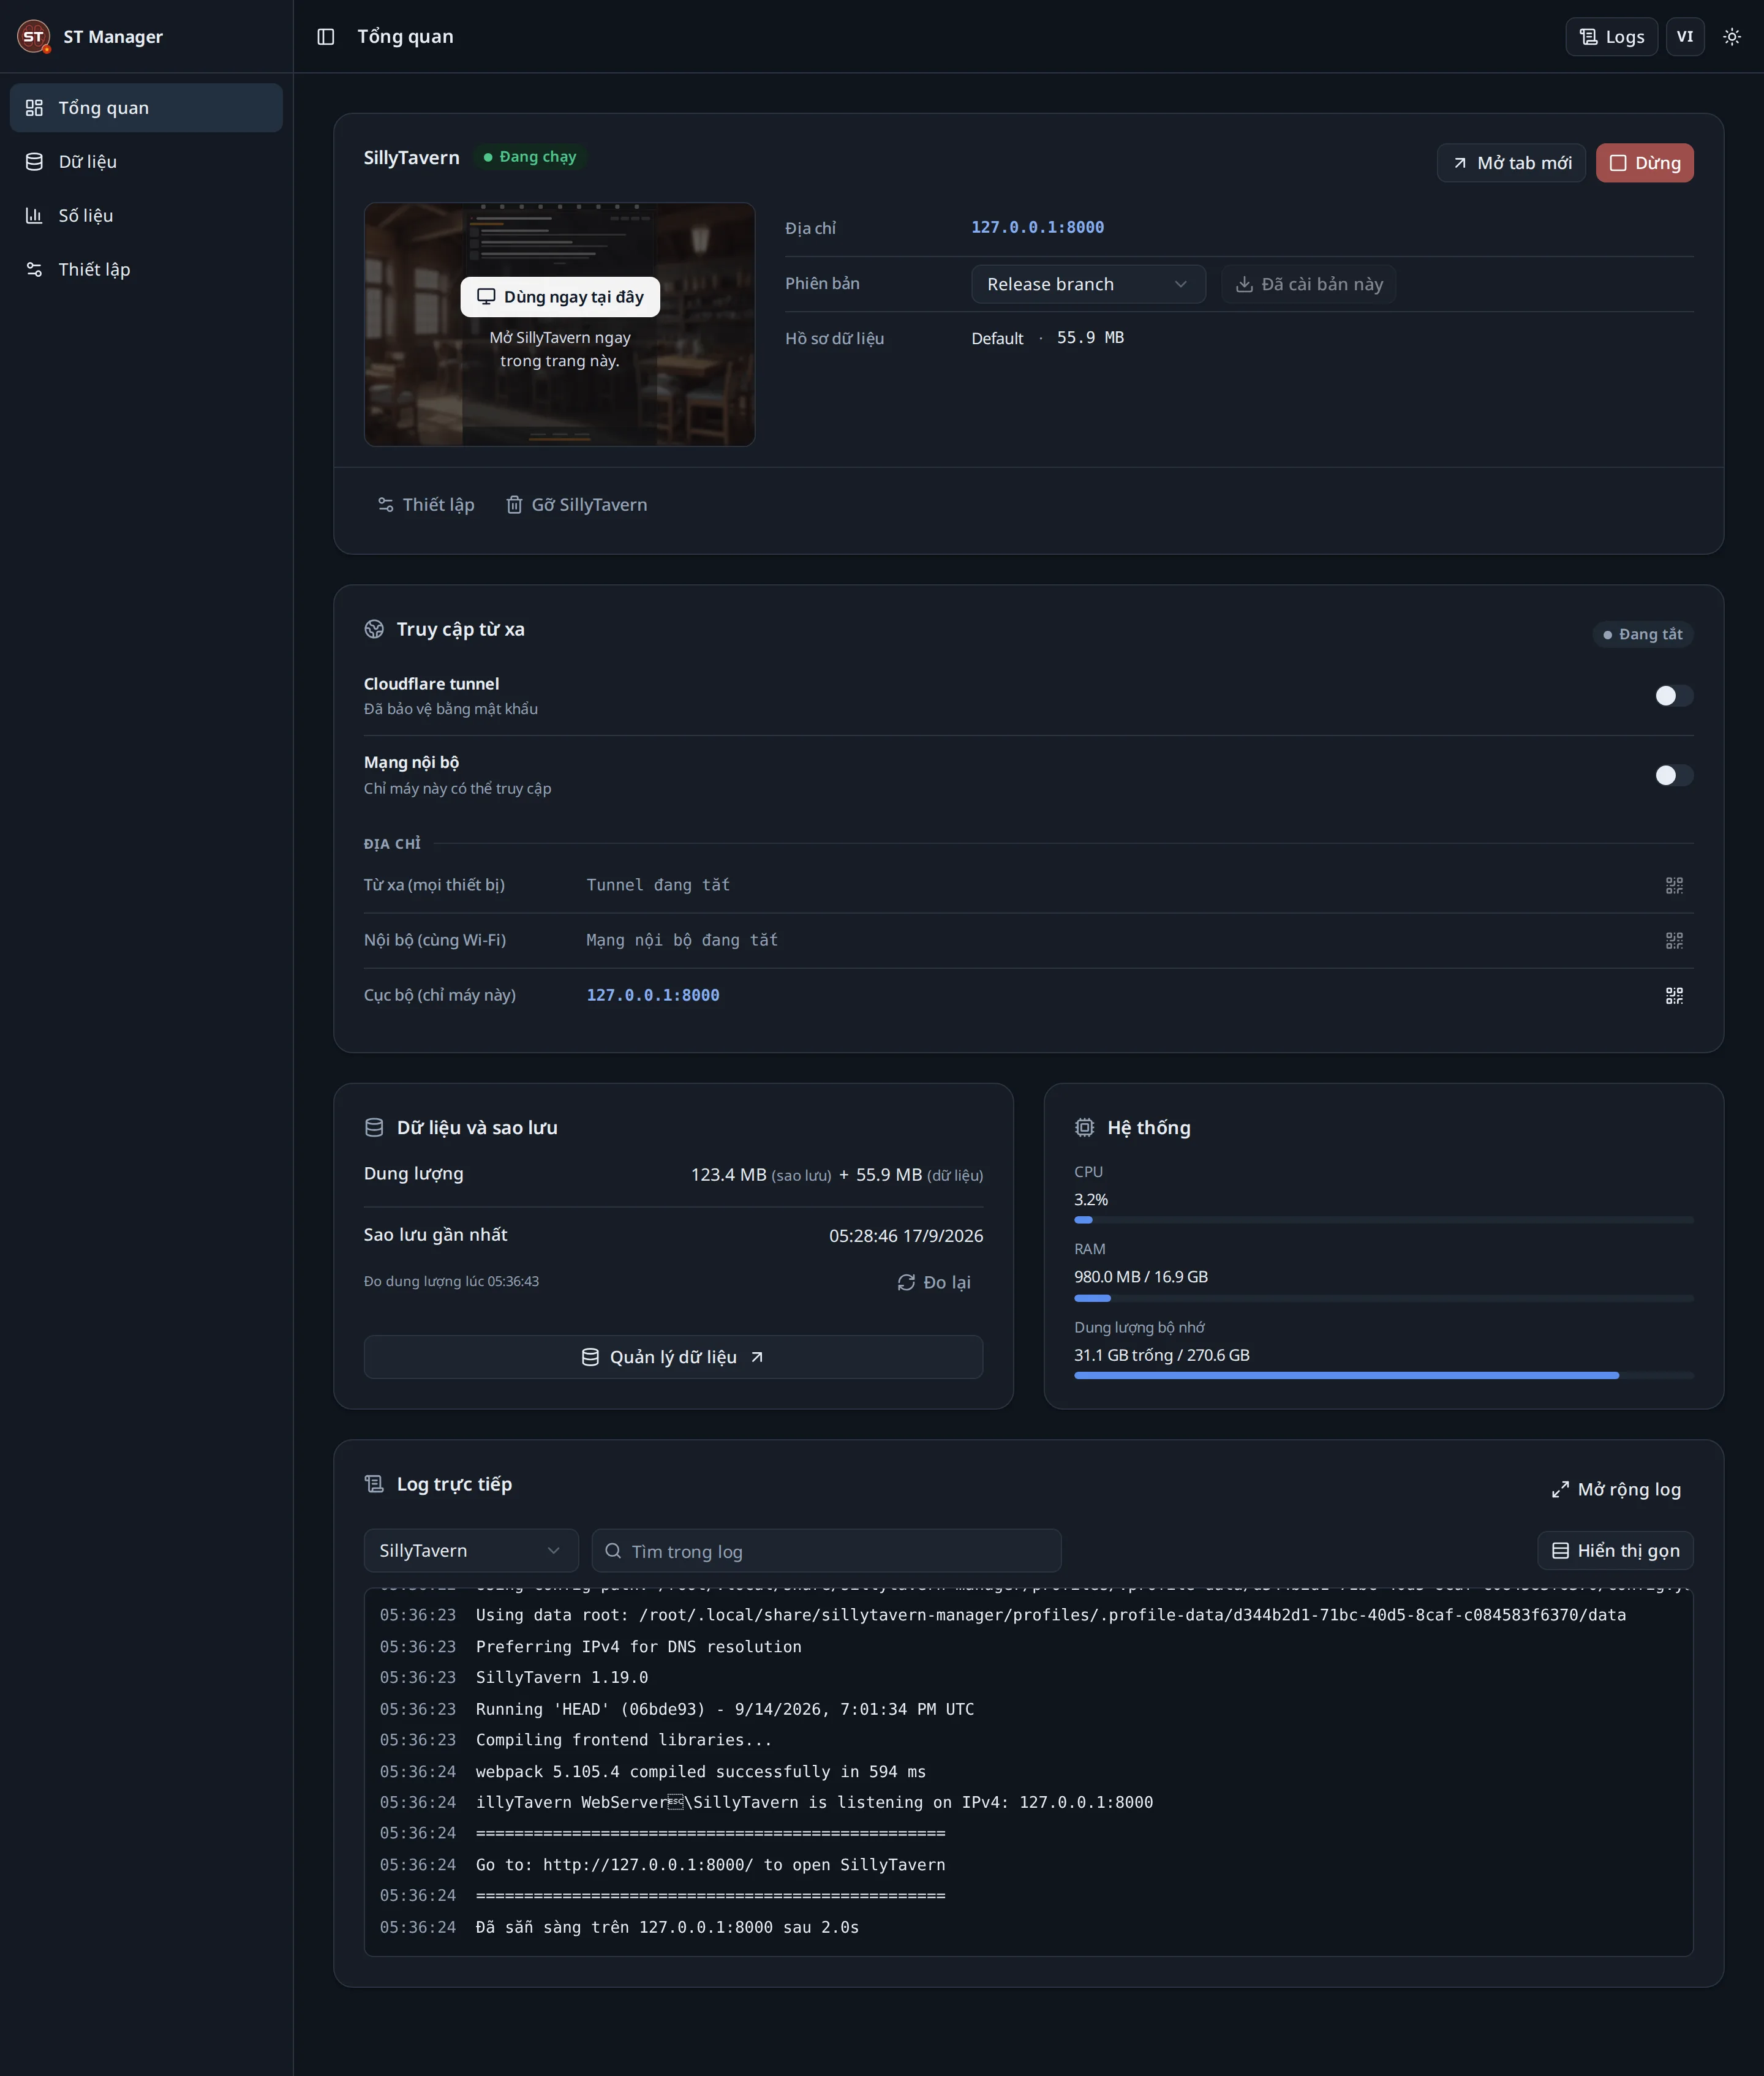Viewport: 1764px width, 2076px height.
Task: Open the Số liệu sidebar page
Action: coord(146,216)
